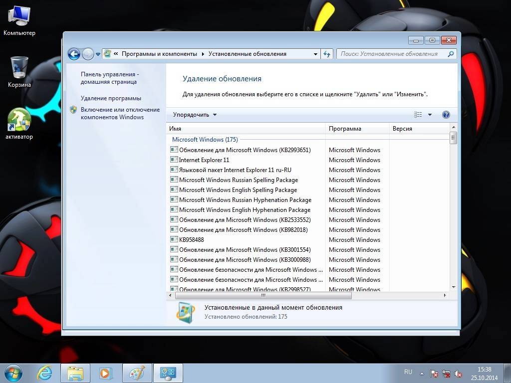Open Paint from the taskbar

pos(137,373)
